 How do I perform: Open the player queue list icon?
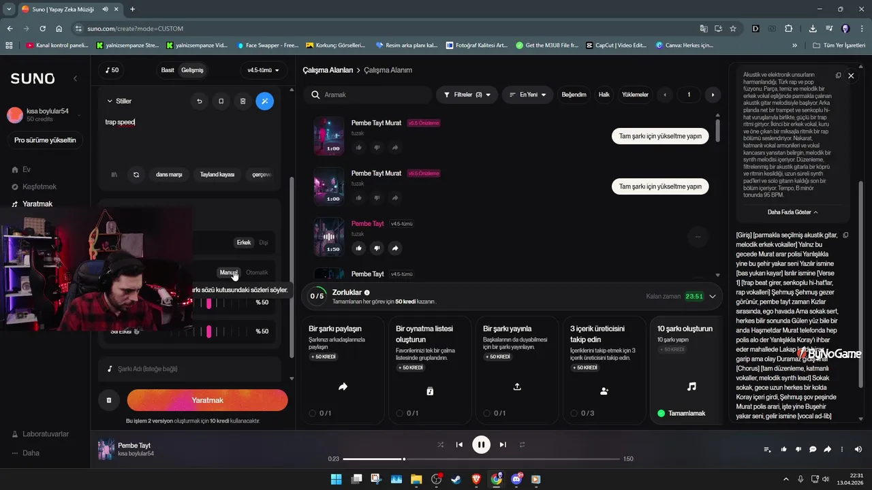click(x=768, y=449)
